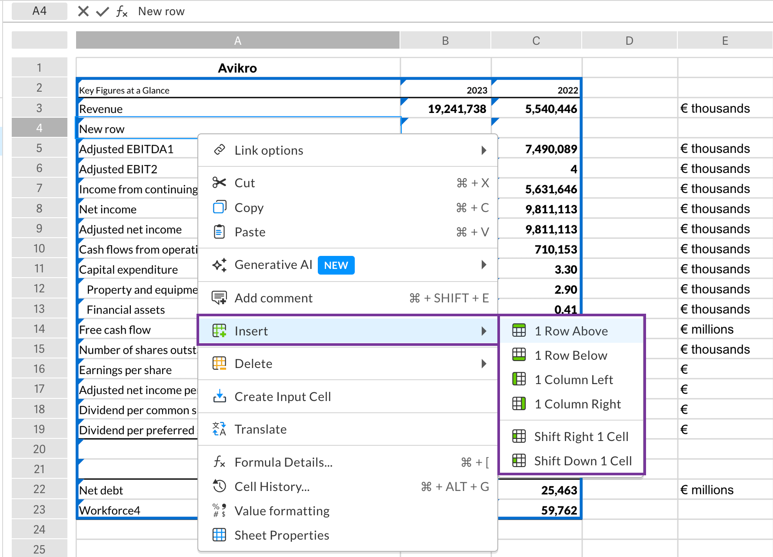Select cell B3 containing 19,241,738
Screen dimensions: 773x557
pyautogui.click(x=445, y=109)
